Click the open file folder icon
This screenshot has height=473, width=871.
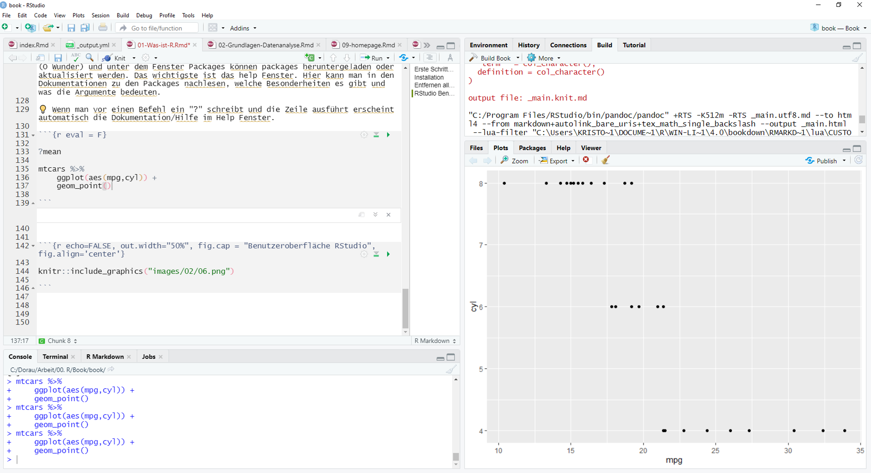pyautogui.click(x=48, y=28)
